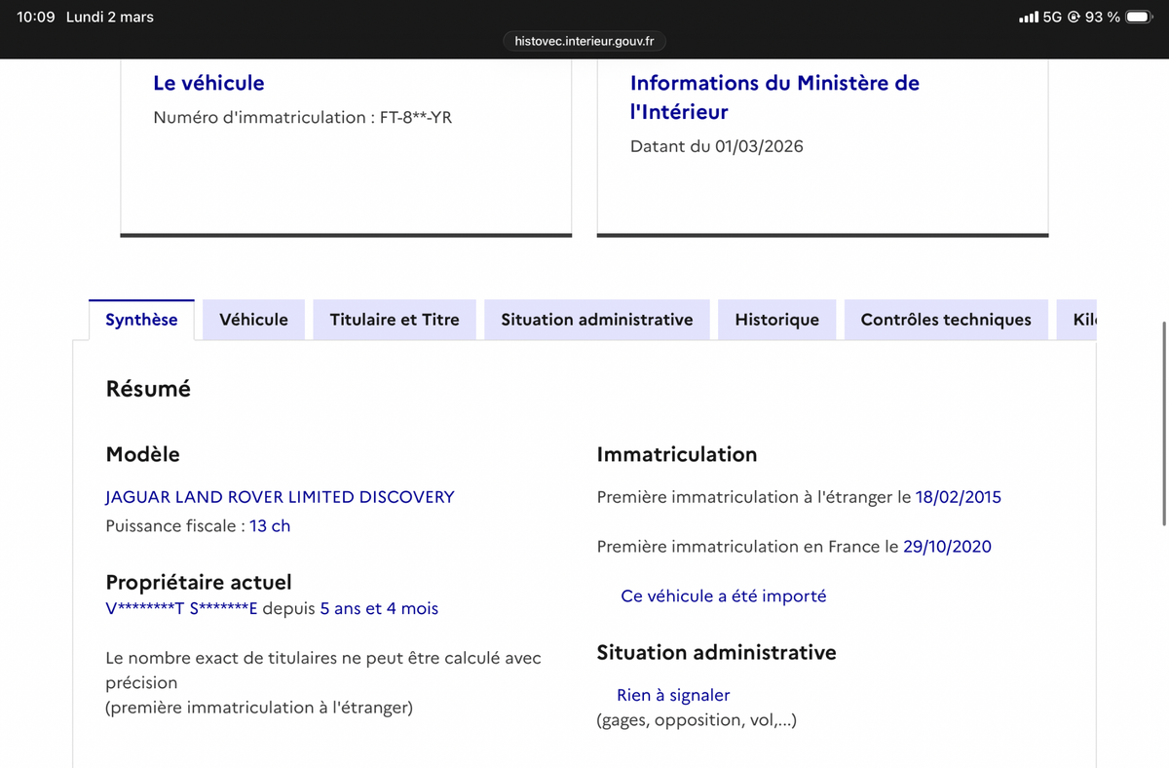
Task: Click the "5 ans et 4 mois" ownership duration
Action: pyautogui.click(x=379, y=609)
